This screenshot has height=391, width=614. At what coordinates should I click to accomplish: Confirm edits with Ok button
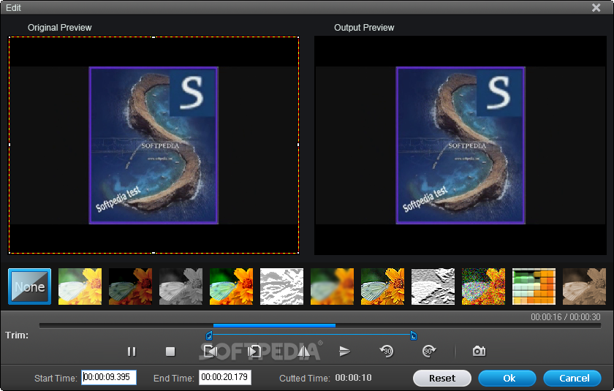507,378
